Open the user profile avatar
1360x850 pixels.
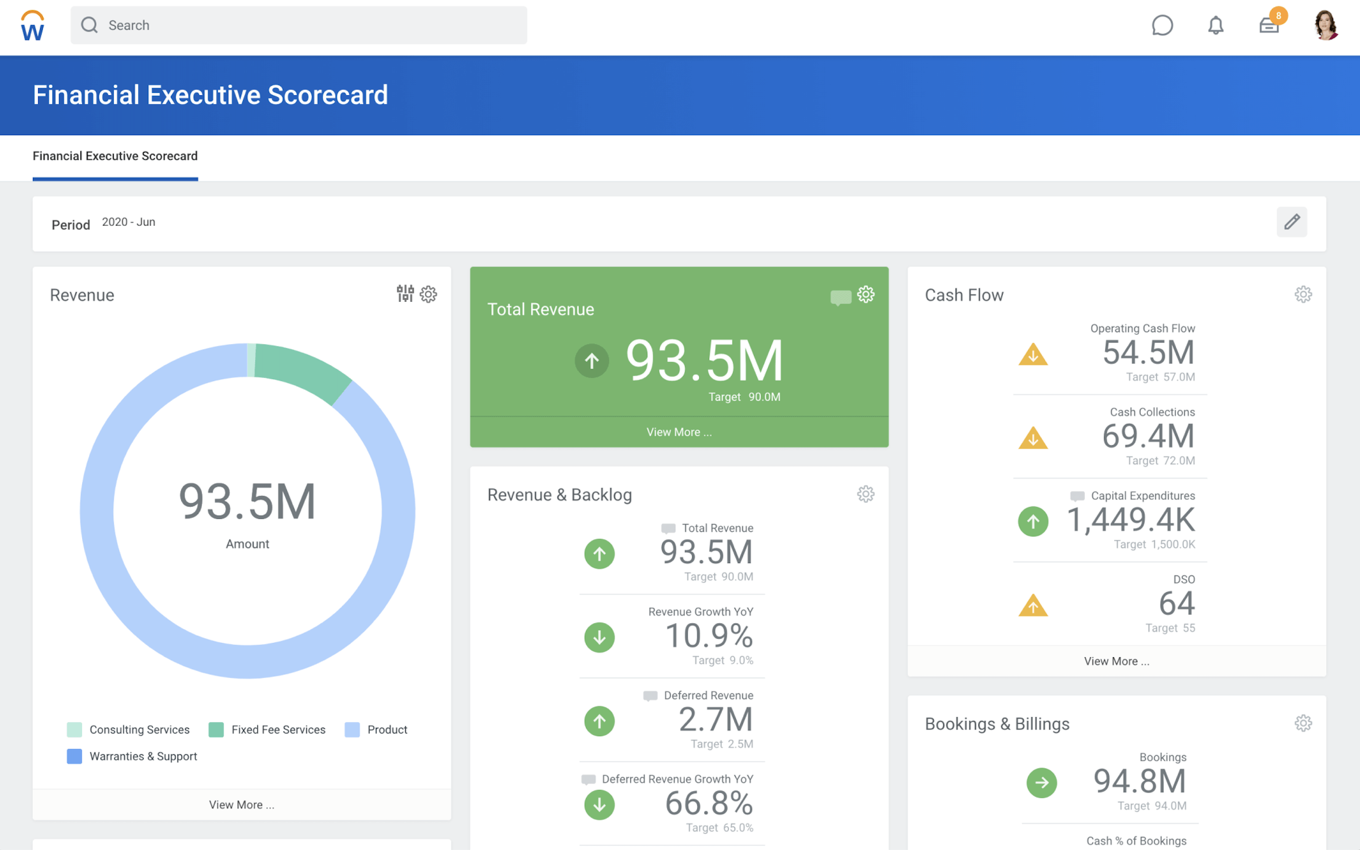pos(1325,26)
